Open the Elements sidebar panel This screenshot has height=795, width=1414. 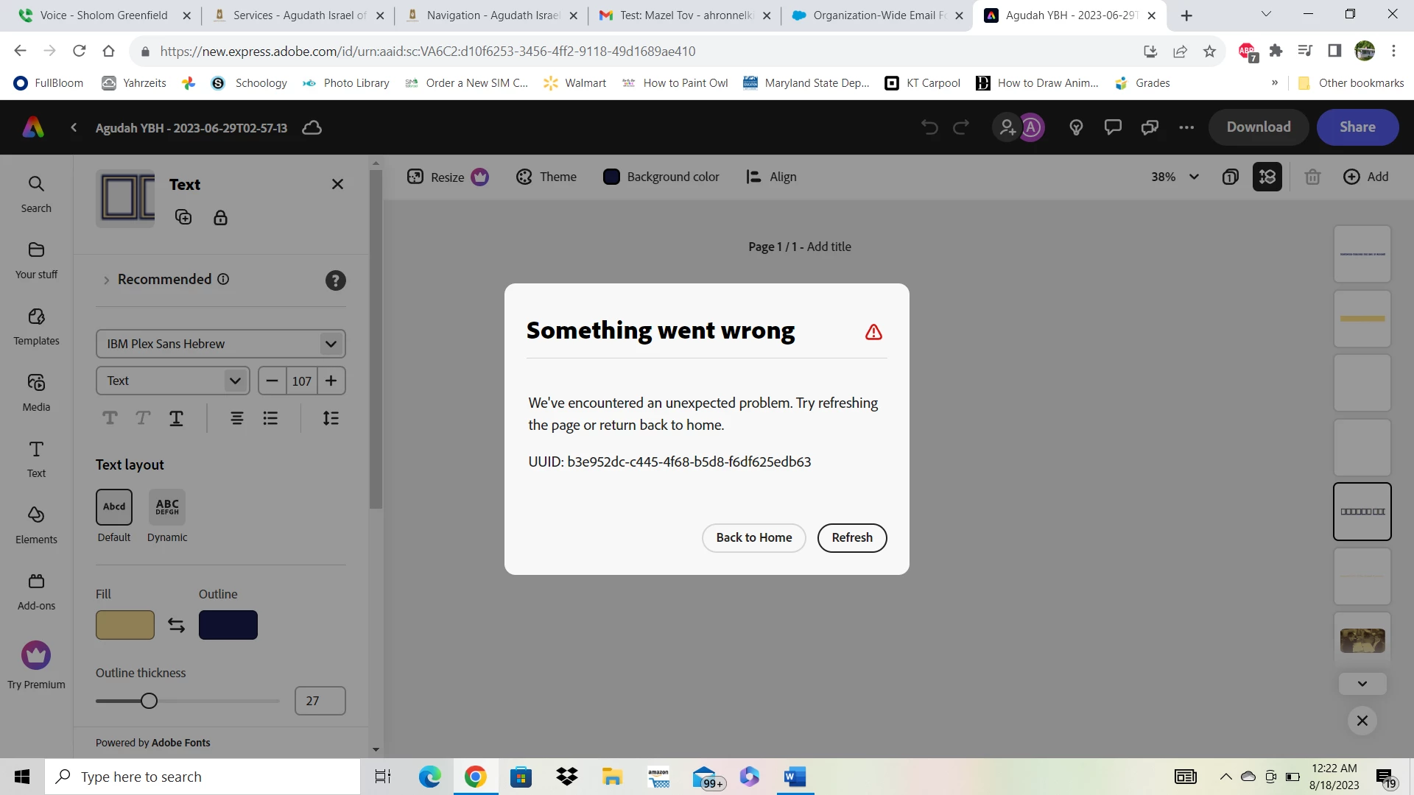point(36,524)
